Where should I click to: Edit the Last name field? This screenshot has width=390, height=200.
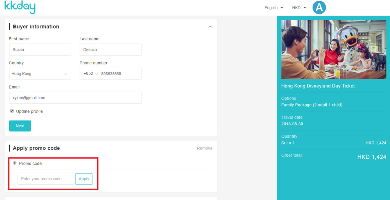coord(111,50)
